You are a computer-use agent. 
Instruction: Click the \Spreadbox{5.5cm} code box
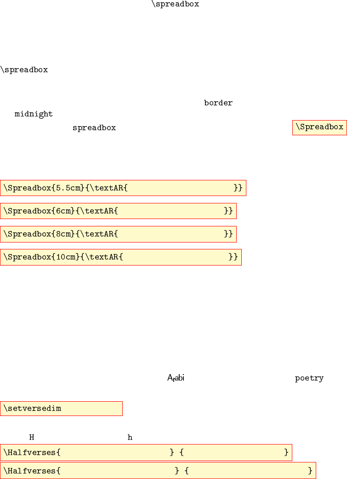pos(123,188)
